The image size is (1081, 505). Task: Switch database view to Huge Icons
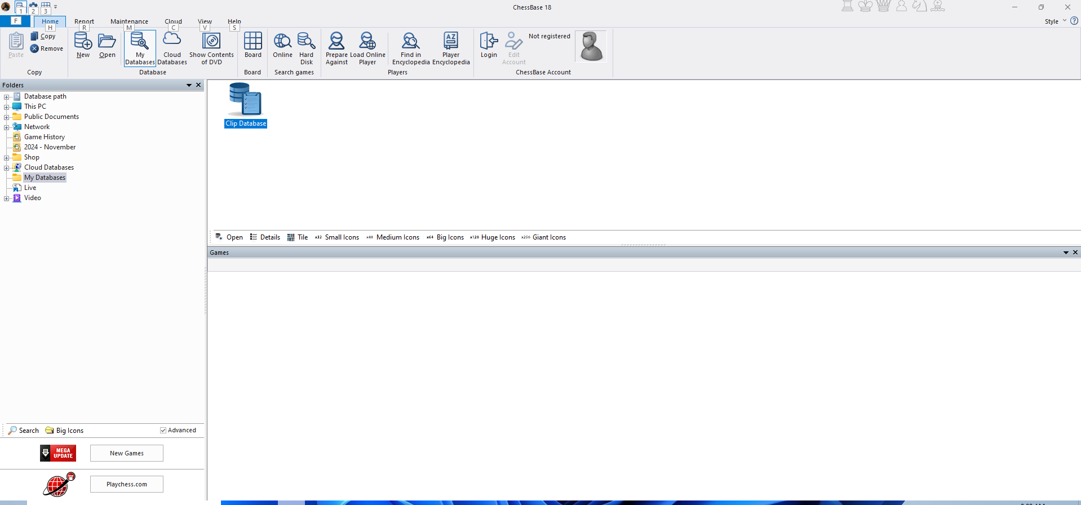point(493,237)
